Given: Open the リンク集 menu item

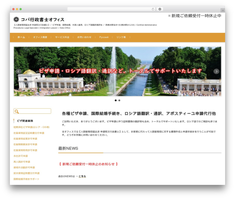Looking at the screenshot, I should pos(121,37).
